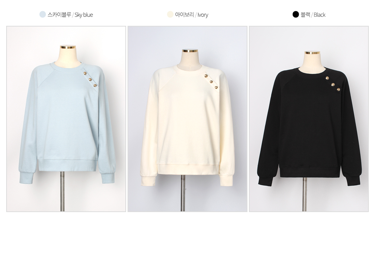
Task: Open the ivory sweatshirt product image
Action: (187, 119)
